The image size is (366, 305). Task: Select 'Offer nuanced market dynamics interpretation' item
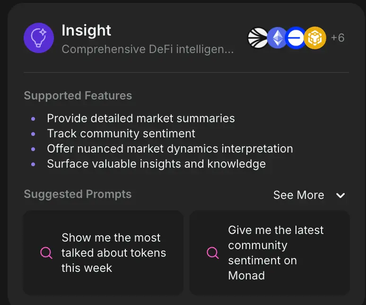(x=170, y=149)
